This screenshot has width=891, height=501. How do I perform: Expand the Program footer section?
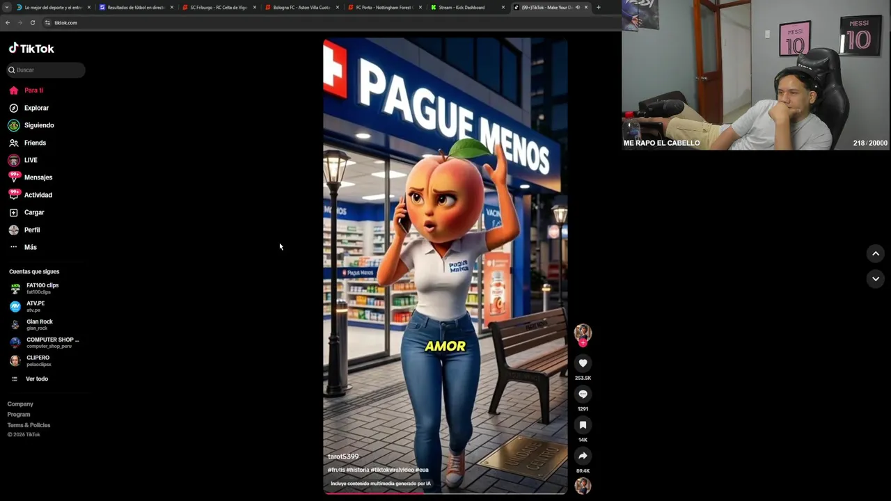(x=19, y=414)
